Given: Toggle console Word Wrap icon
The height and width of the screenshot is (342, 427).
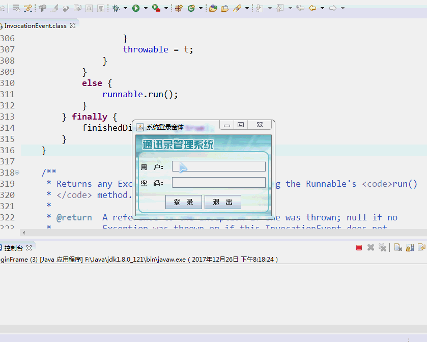Looking at the screenshot, I should coord(421,247).
